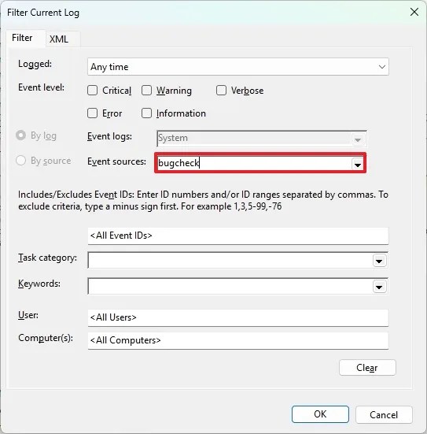Click the All Computers input field

coord(238,340)
